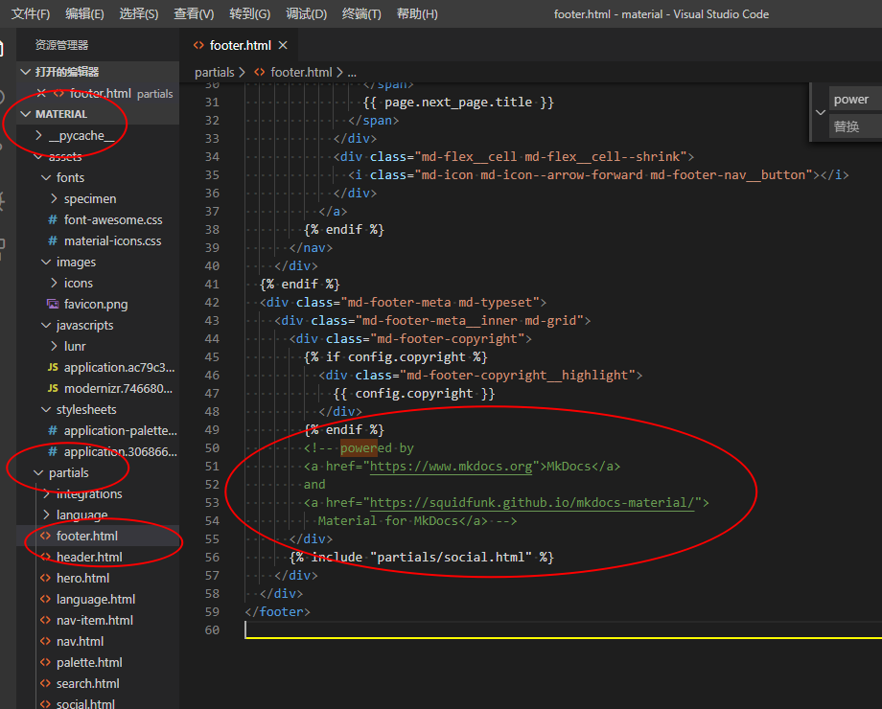Expand the __pycache__ folder

click(x=38, y=135)
